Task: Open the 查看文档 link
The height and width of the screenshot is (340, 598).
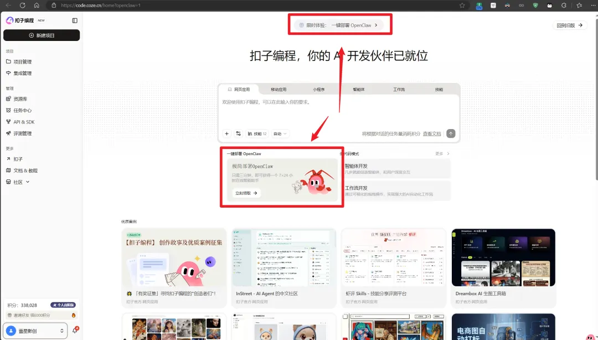Action: coord(432,133)
